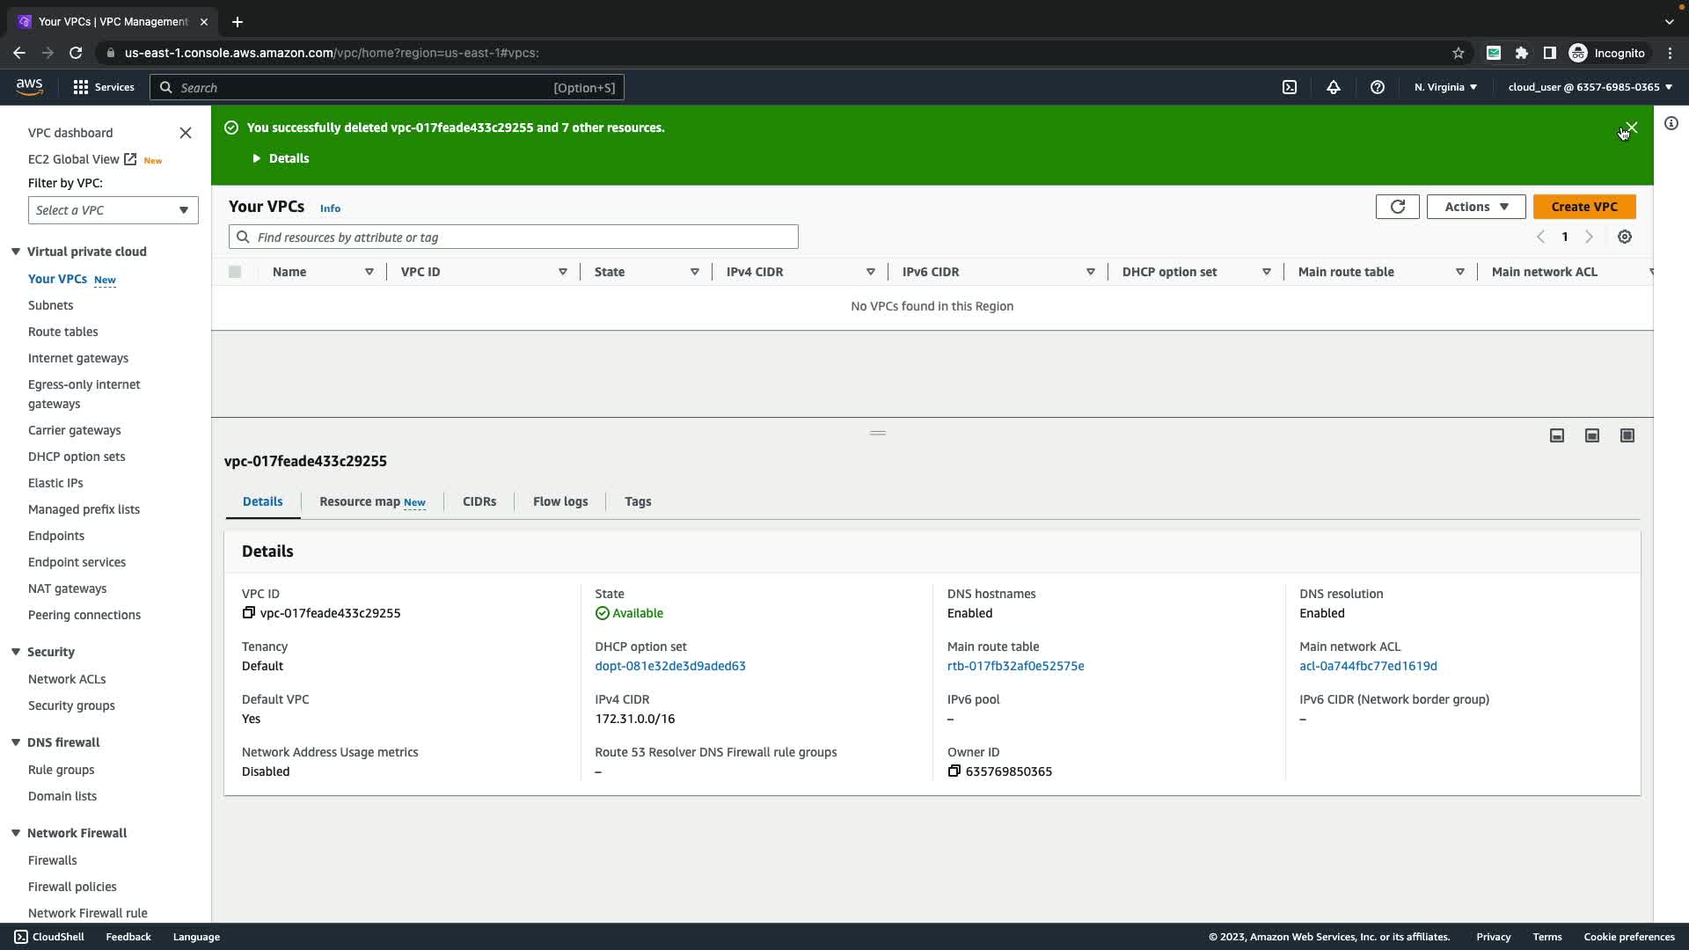Copy the VPC ID with copy icon
Viewport: 1689px width, 950px height.
click(x=248, y=613)
